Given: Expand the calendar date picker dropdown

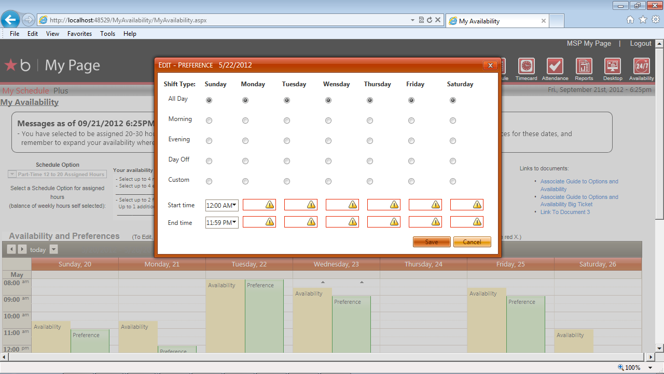Looking at the screenshot, I should (x=53, y=249).
